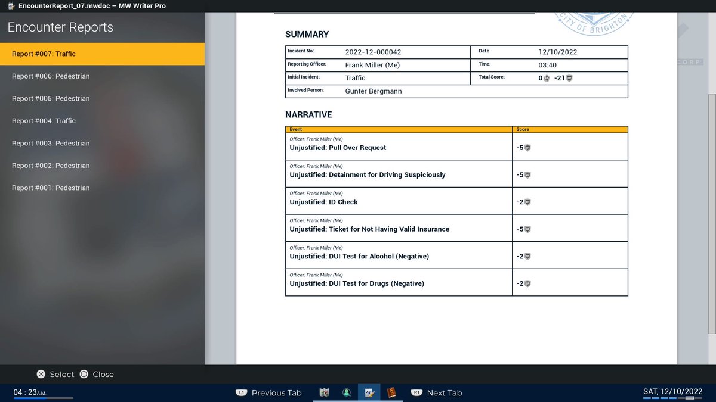Click the SUMMARY section heading
Viewport: 716px width, 402px height.
tap(307, 35)
